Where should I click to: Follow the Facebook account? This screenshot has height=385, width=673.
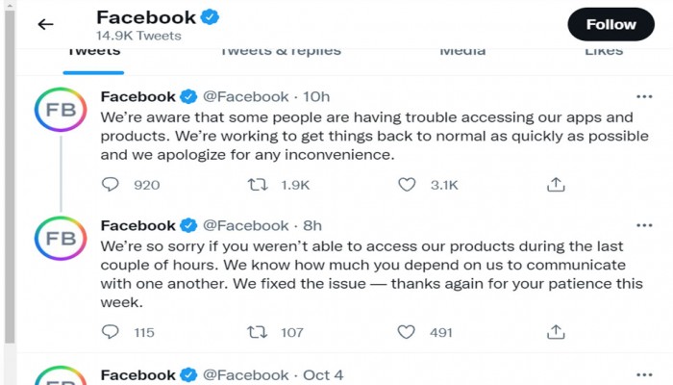[x=611, y=24]
